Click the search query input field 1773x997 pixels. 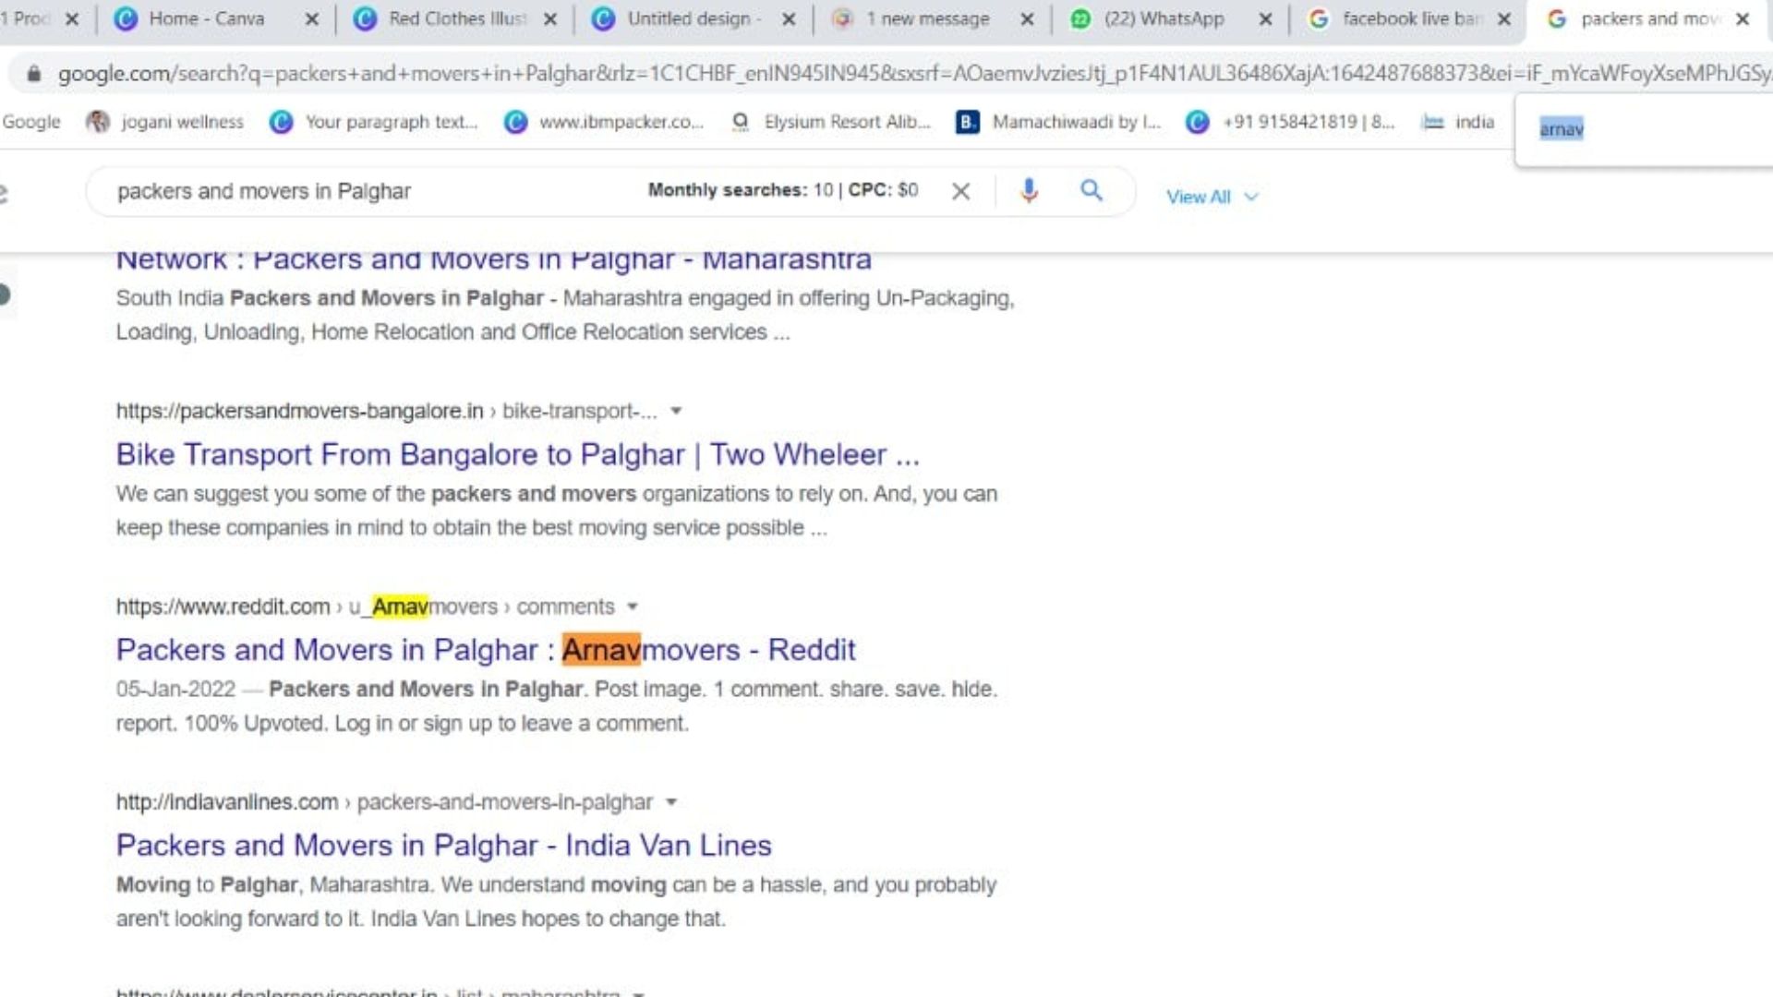[x=369, y=191]
